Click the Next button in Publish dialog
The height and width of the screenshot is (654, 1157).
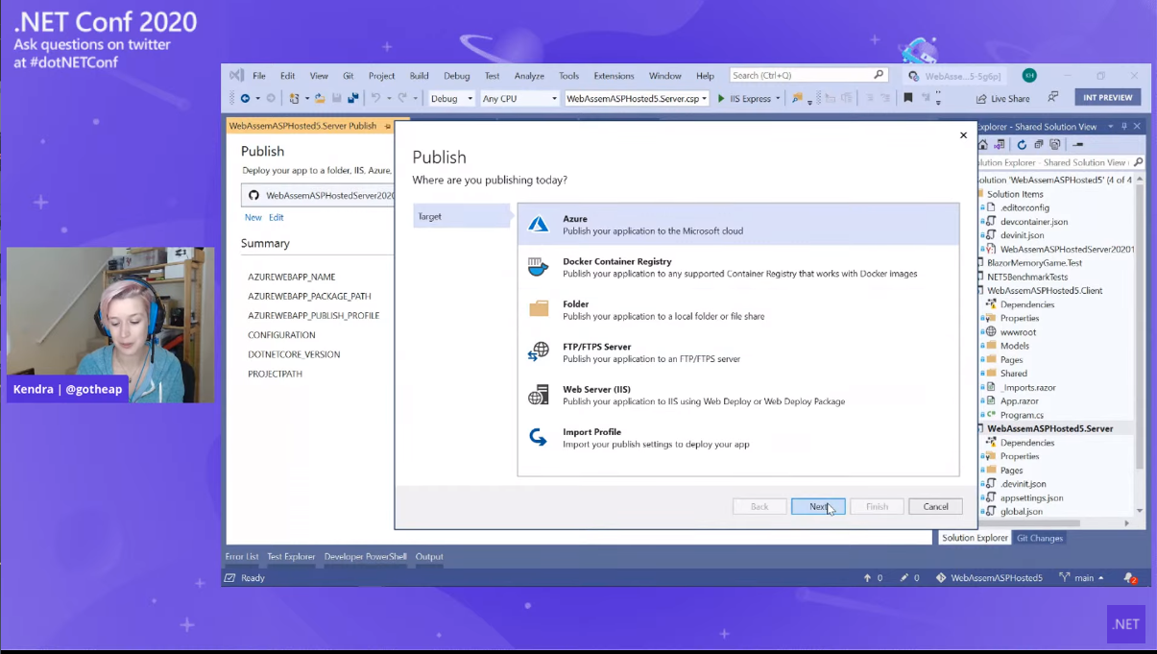point(818,507)
